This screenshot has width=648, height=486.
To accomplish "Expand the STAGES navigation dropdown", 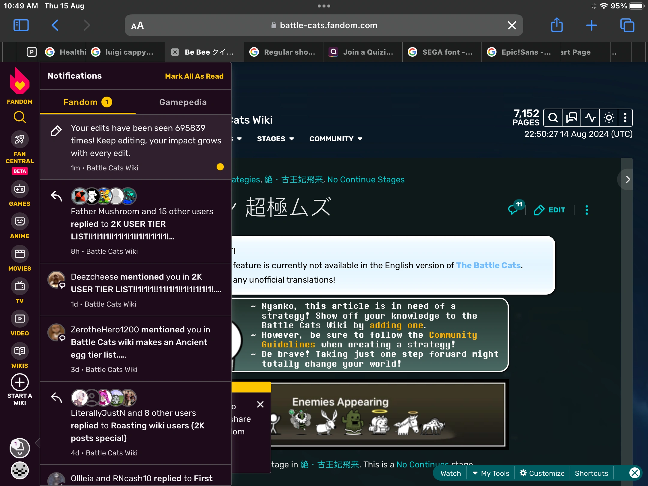I will [x=275, y=139].
